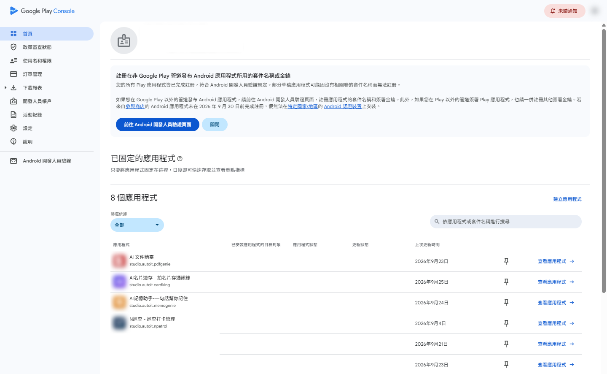Viewport: 607px width, 374px height.
Task: Open 查看應用程式 for AI 文件精靈
Action: point(556,261)
